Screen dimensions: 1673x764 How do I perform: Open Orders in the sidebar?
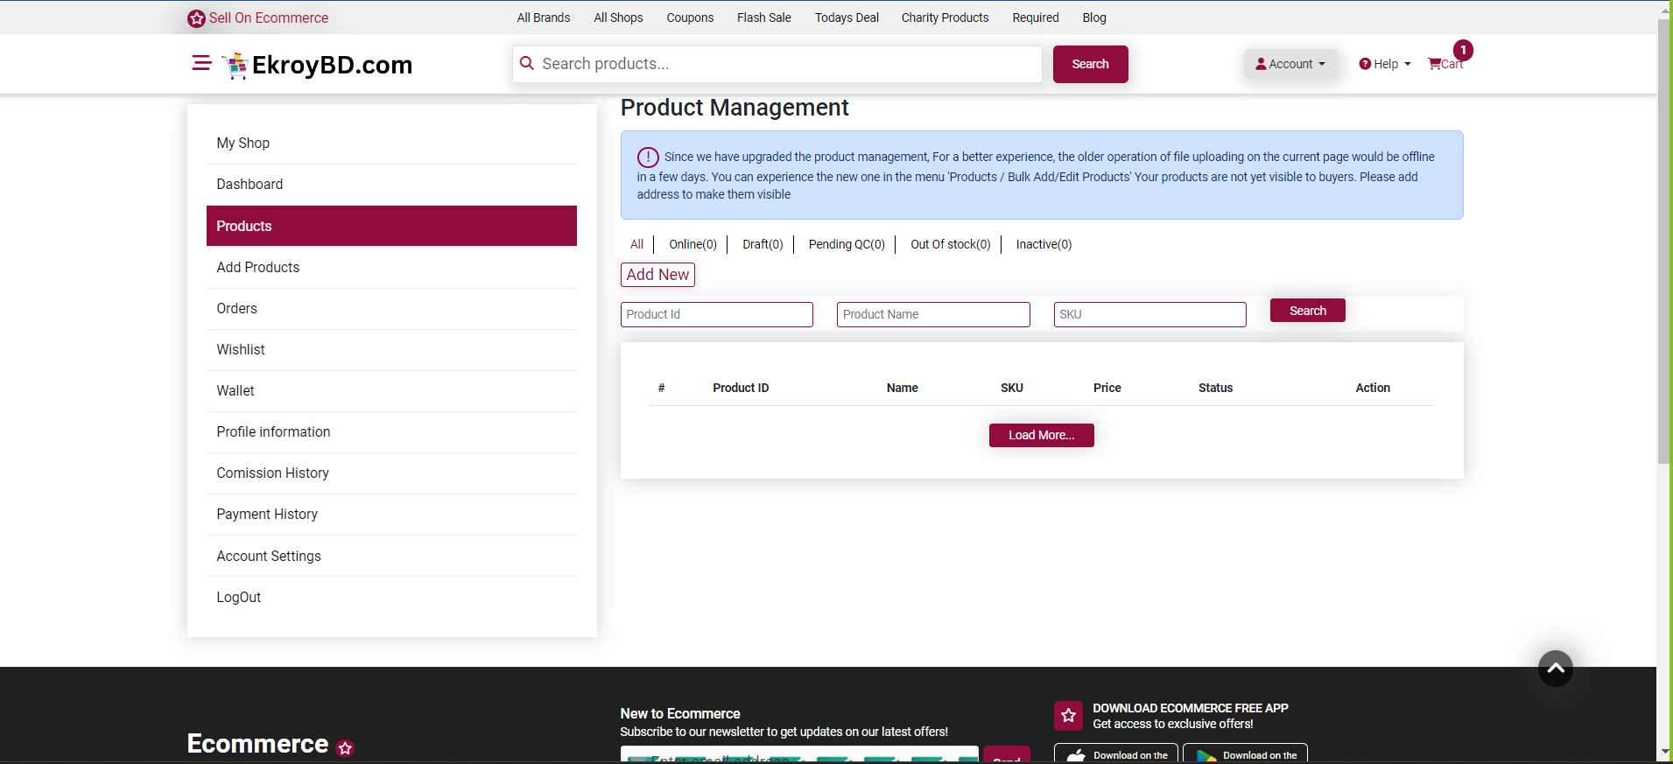[x=237, y=308]
